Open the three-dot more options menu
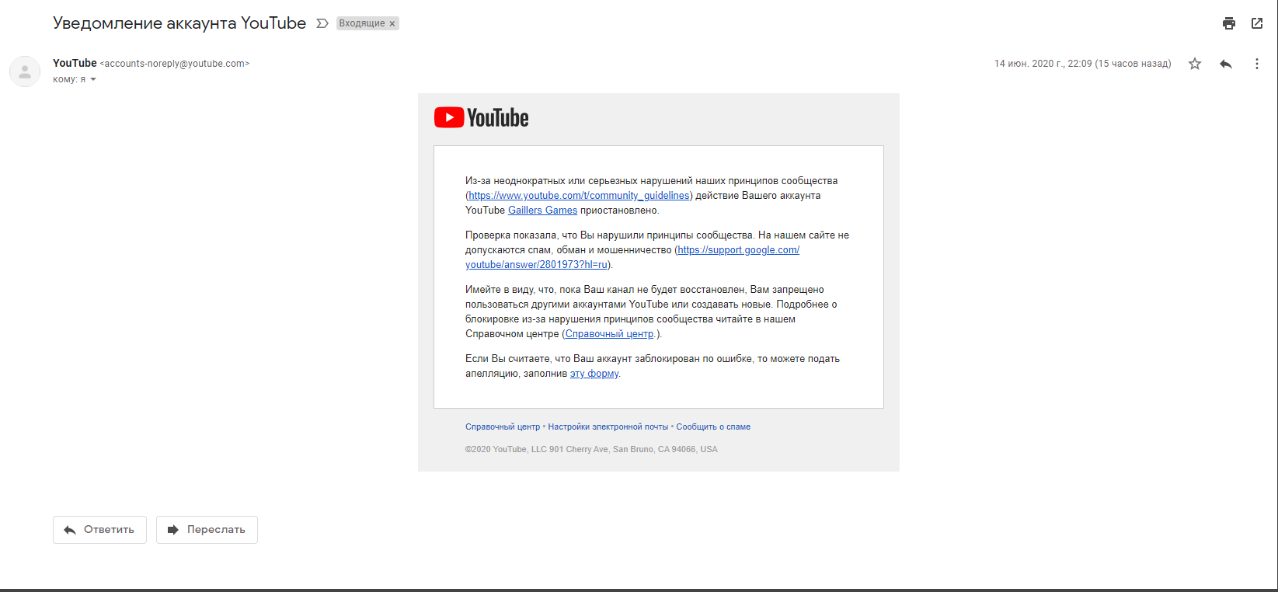Viewport: 1278px width, 592px height. pyautogui.click(x=1257, y=64)
